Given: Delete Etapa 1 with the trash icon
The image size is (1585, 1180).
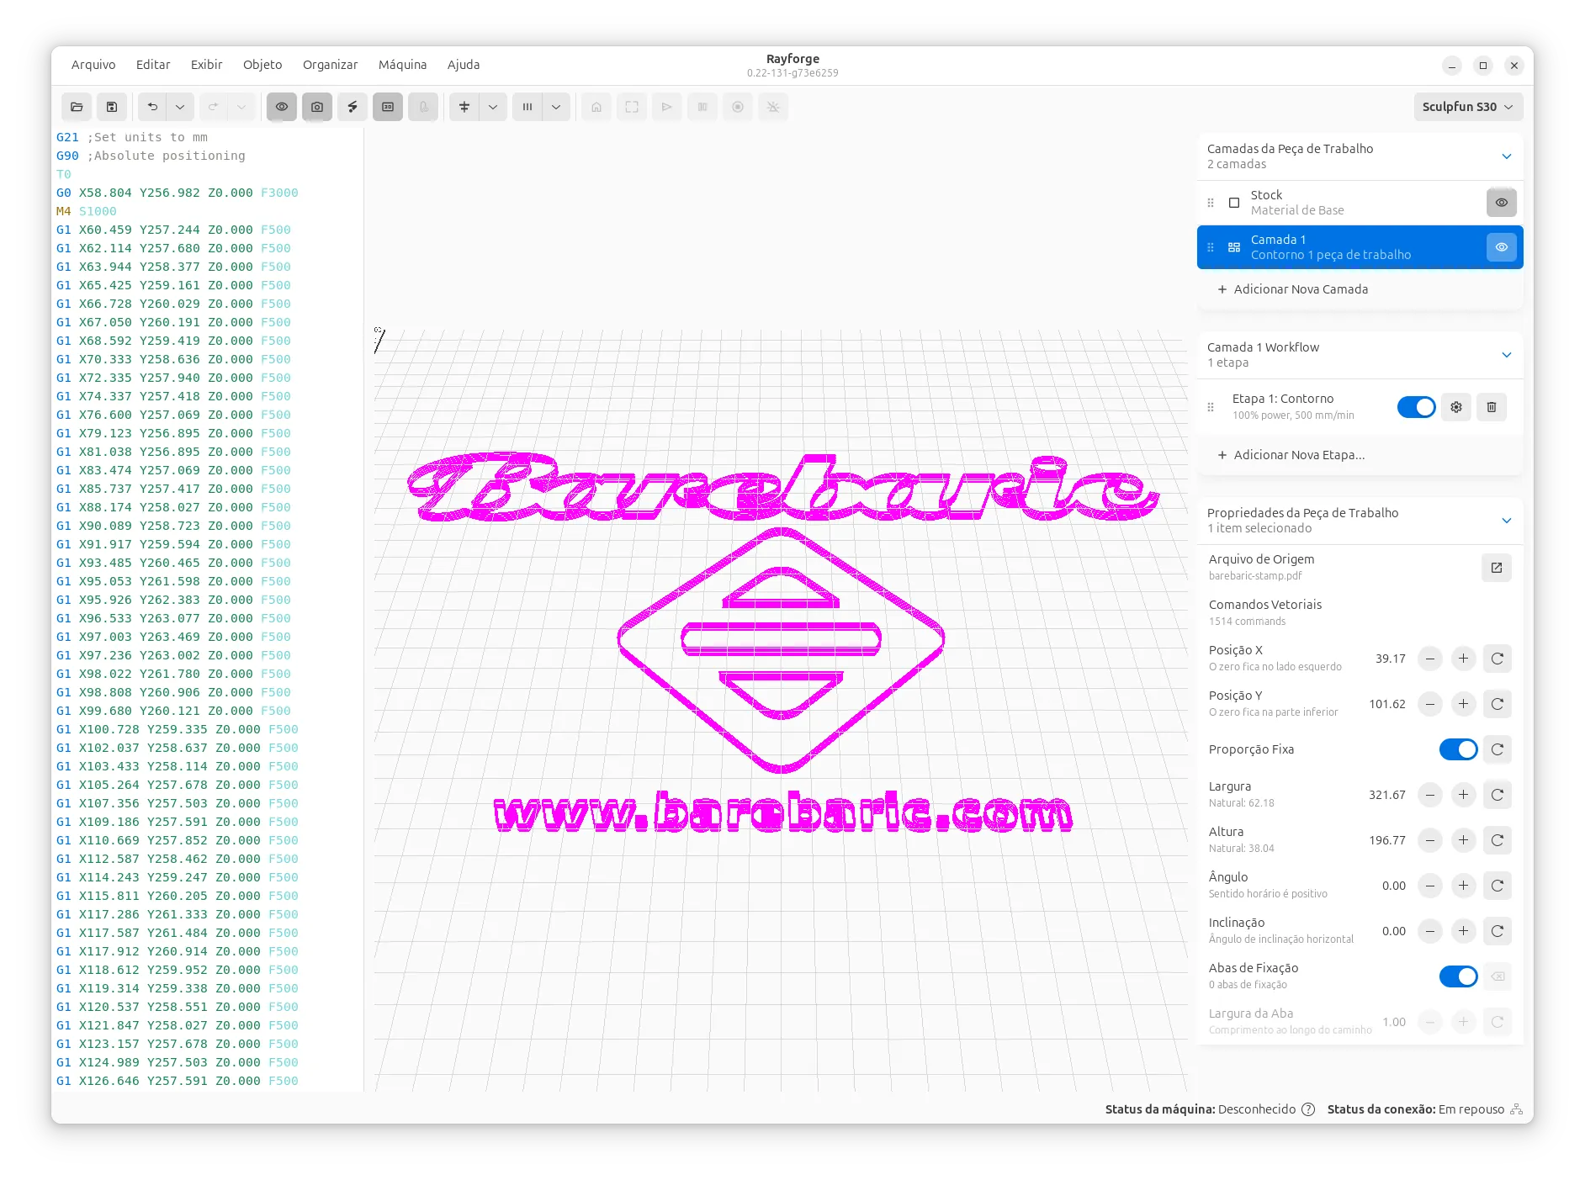Looking at the screenshot, I should [1492, 407].
